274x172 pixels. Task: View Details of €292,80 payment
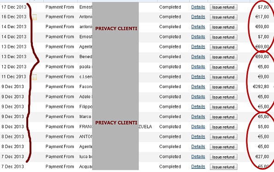[x=198, y=87]
